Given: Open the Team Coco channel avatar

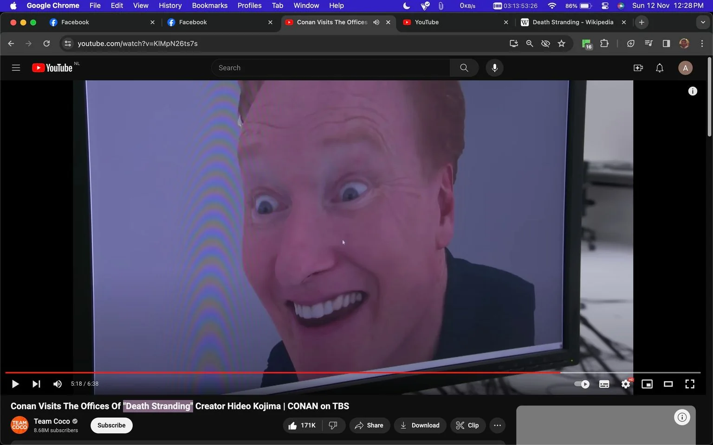Looking at the screenshot, I should (x=19, y=426).
